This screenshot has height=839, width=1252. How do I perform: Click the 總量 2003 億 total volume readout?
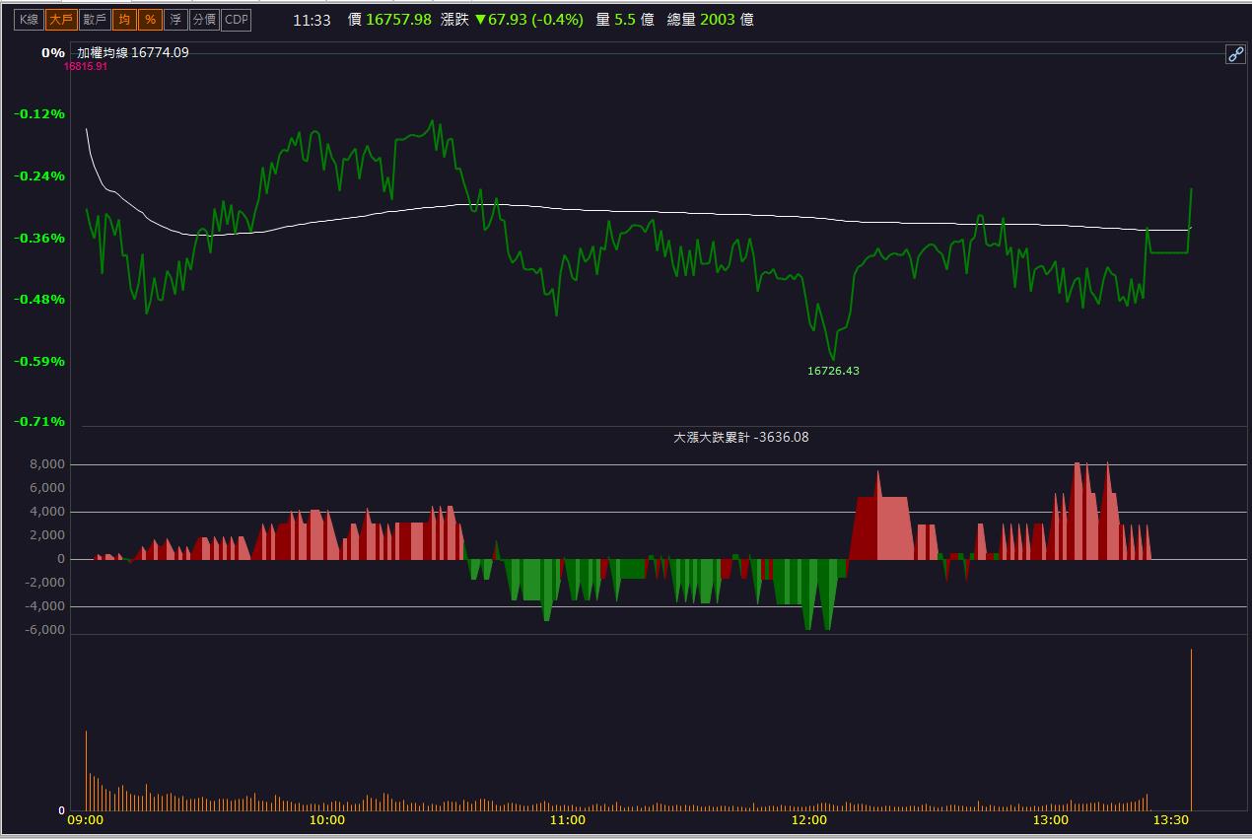coord(711,19)
